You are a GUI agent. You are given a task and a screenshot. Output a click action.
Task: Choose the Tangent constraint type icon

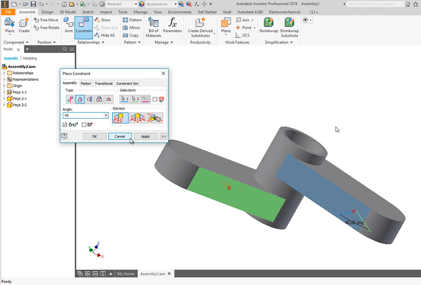pyautogui.click(x=89, y=99)
